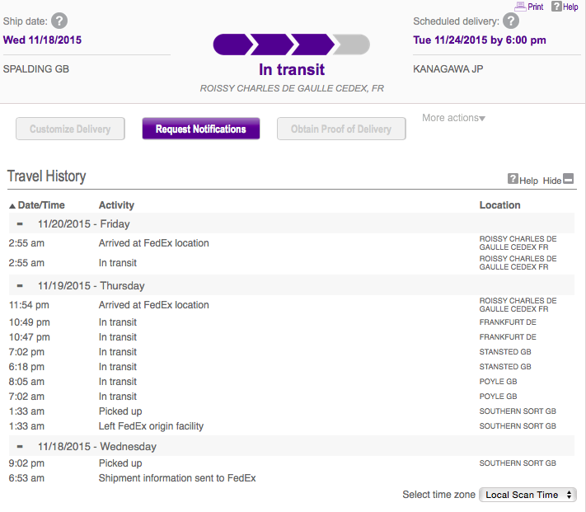Image resolution: width=586 pixels, height=512 pixels.
Task: Click the Location column header
Action: point(499,205)
